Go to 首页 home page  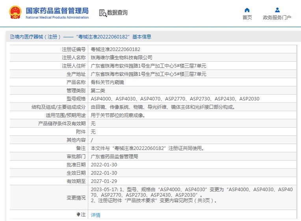[247, 17]
